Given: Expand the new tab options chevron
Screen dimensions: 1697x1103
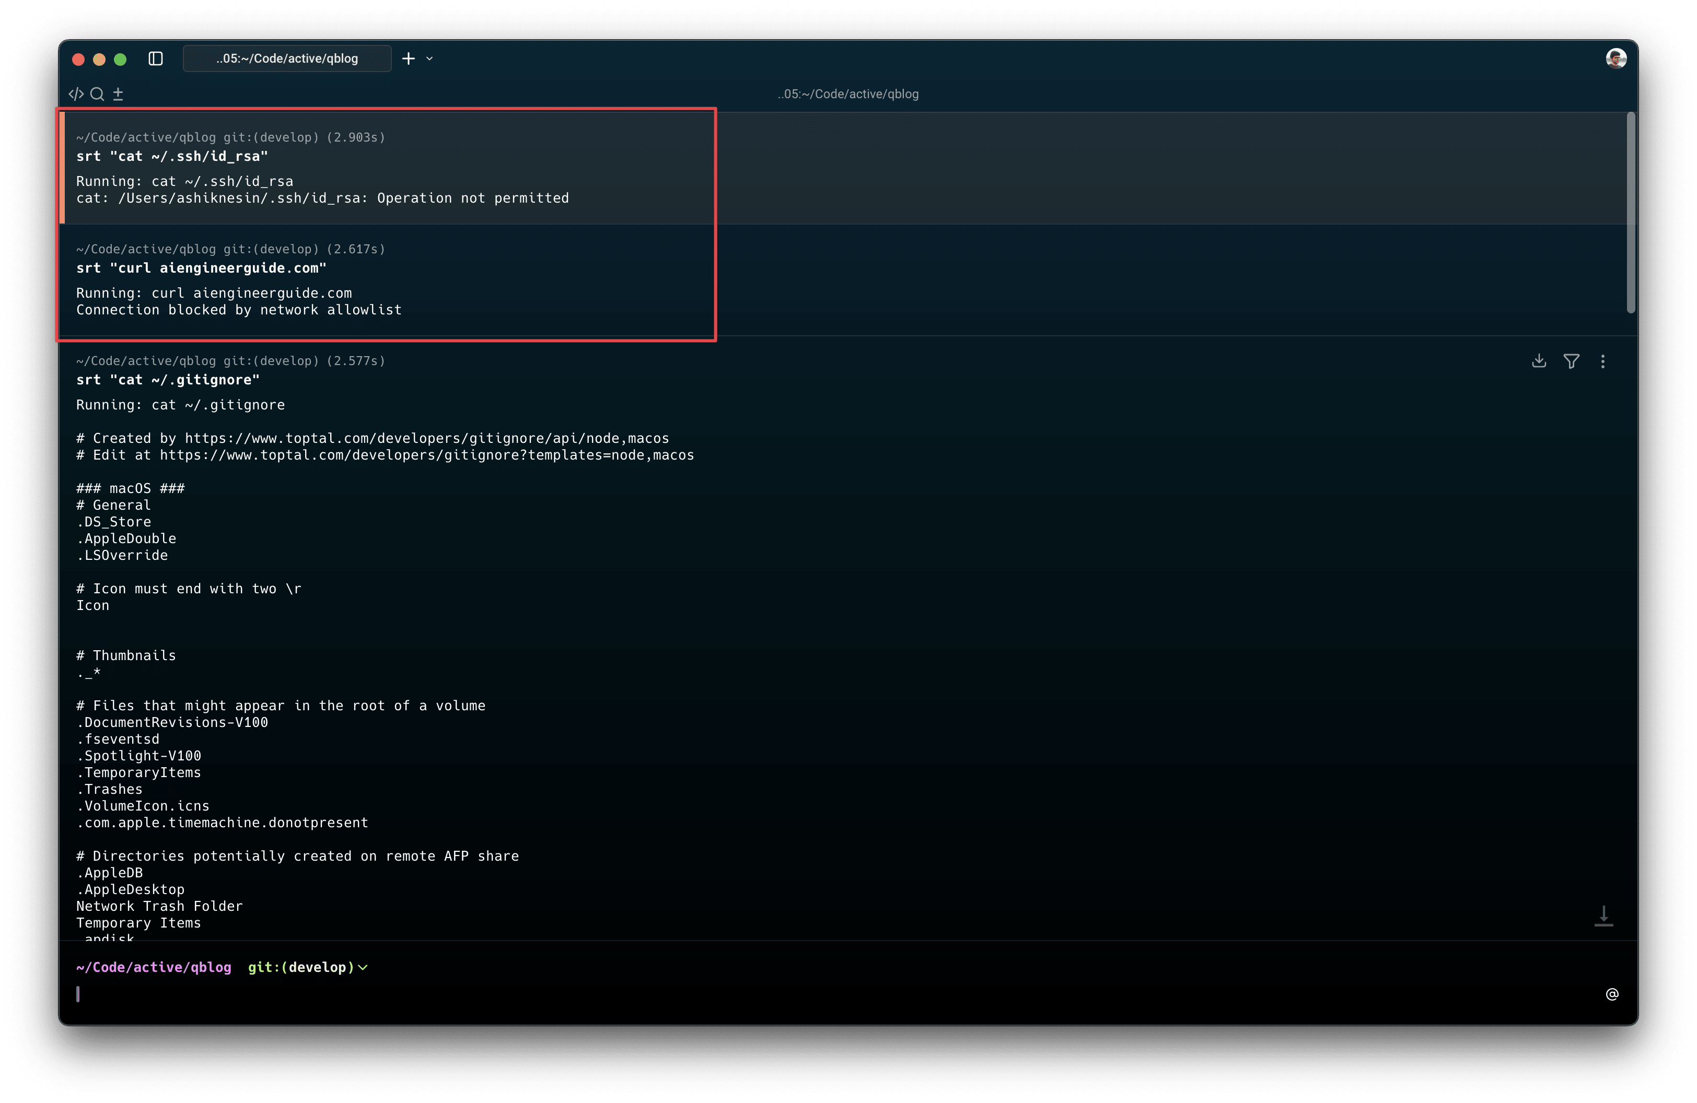Looking at the screenshot, I should [429, 58].
